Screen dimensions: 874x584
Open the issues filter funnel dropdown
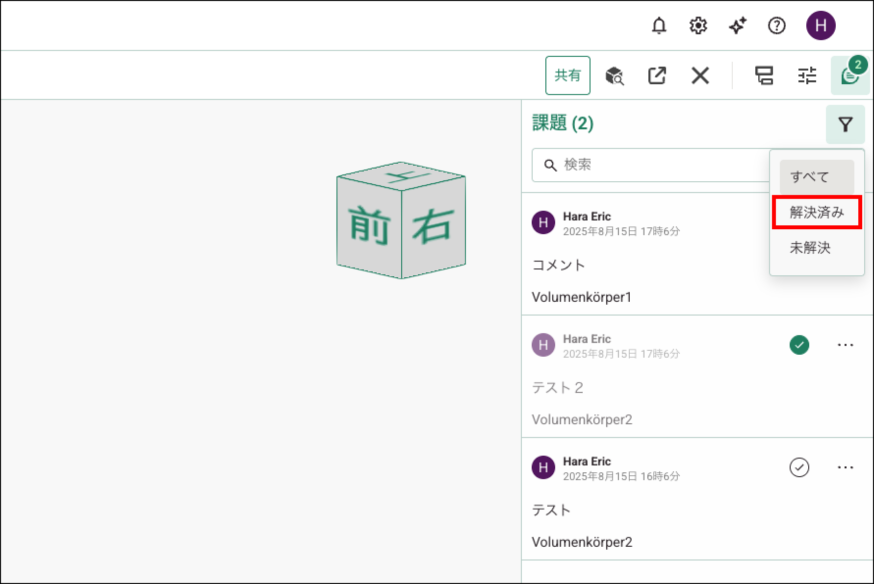coord(845,124)
